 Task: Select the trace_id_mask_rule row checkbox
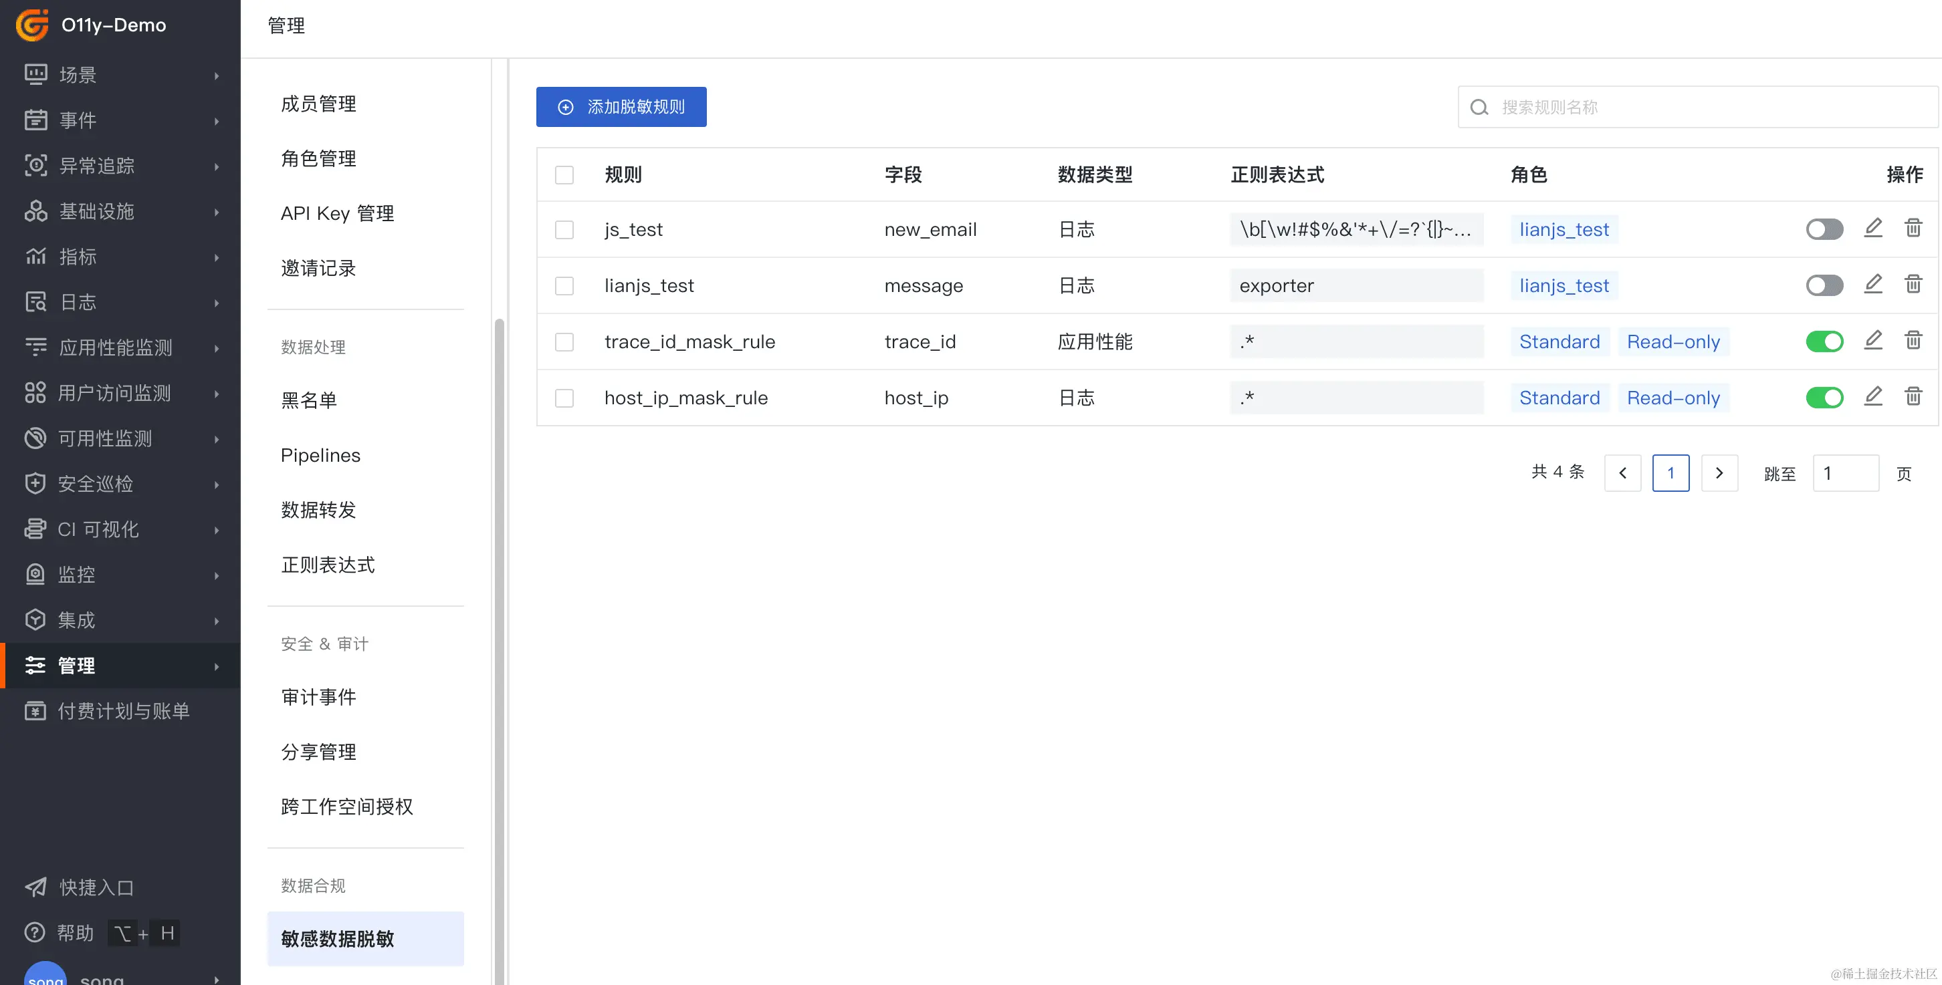[x=564, y=342]
